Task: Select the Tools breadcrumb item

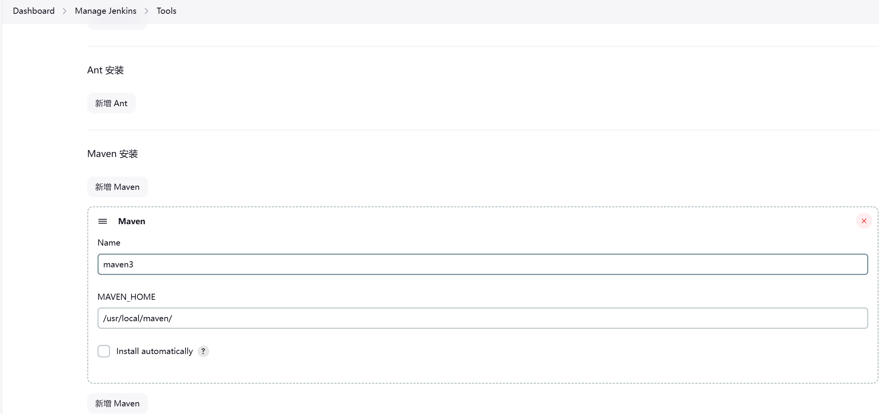Action: 166,11
